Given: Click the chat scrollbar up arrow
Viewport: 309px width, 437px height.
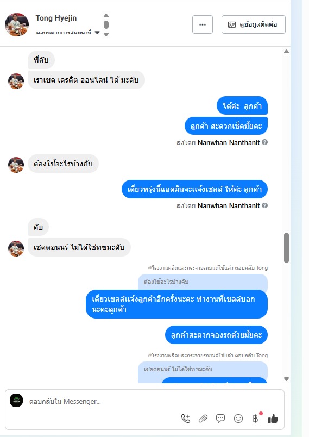Looking at the screenshot, I should pos(286,52).
